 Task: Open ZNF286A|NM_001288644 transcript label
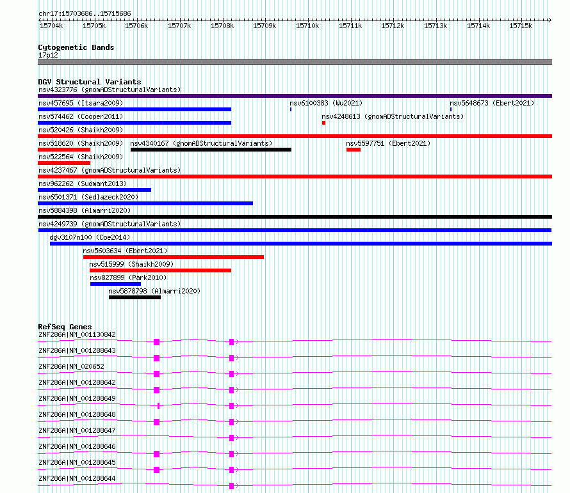point(77,478)
